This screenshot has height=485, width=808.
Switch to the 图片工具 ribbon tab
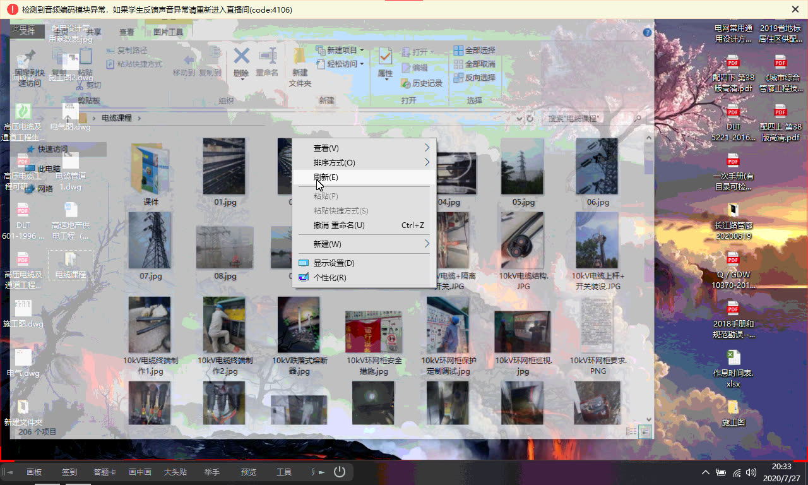pyautogui.click(x=168, y=32)
